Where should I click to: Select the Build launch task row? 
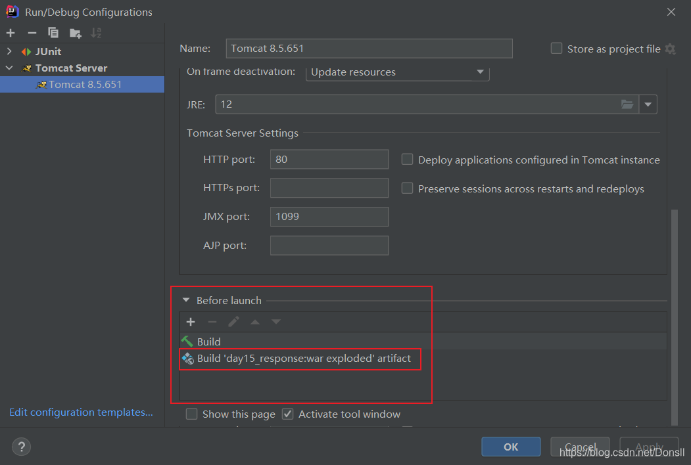pyautogui.click(x=423, y=342)
